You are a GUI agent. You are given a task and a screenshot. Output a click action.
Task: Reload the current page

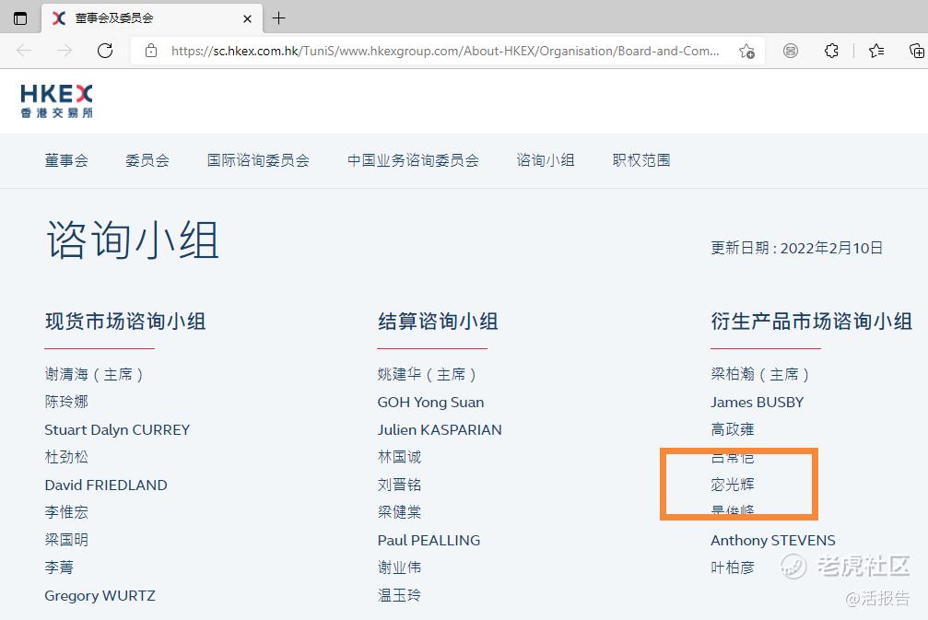[105, 51]
